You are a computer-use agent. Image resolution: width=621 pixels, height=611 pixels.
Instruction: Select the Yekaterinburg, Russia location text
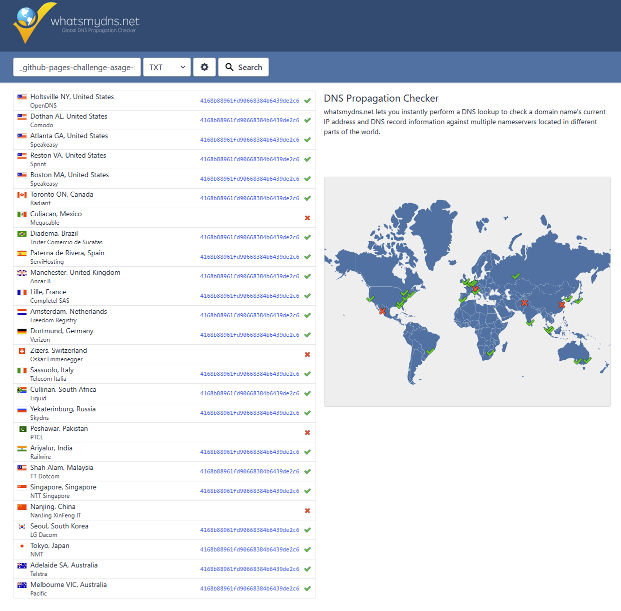63,409
